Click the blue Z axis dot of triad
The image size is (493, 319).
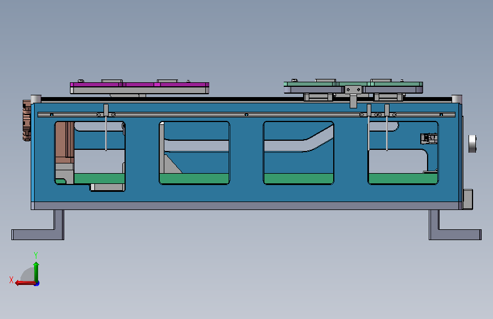37,284
